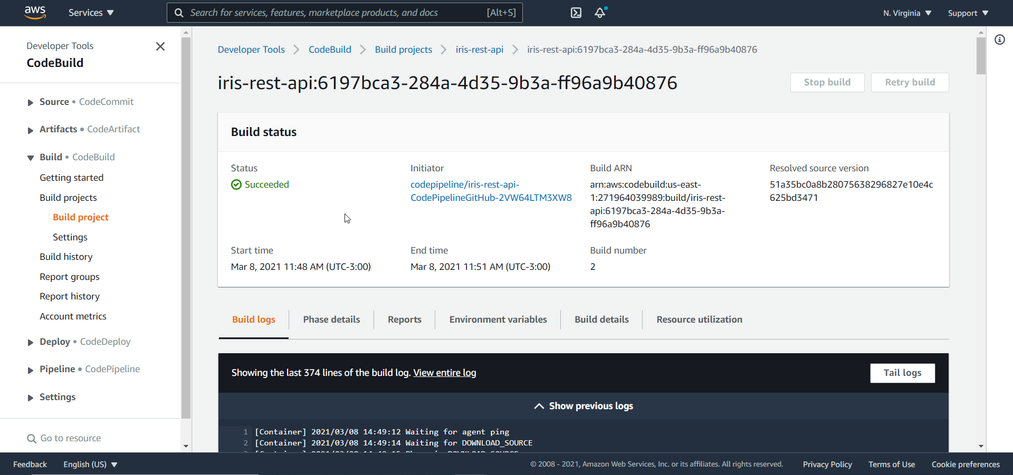Viewport: 1013px width, 475px height.
Task: Switch to the Environment variables tab
Action: (x=498, y=319)
